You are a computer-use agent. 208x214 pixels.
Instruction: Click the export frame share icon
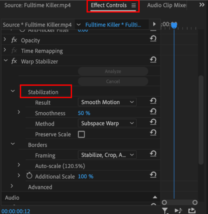tap(192, 211)
